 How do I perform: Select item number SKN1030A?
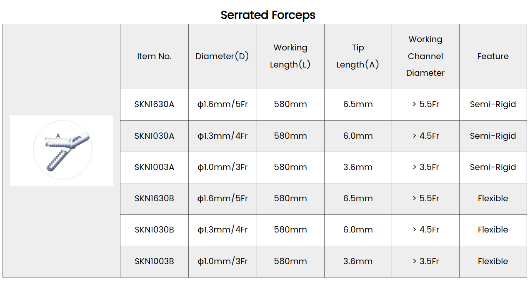[155, 136]
